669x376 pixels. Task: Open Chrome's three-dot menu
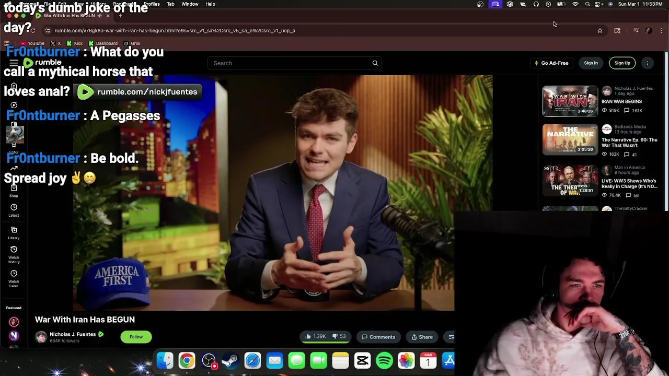661,31
